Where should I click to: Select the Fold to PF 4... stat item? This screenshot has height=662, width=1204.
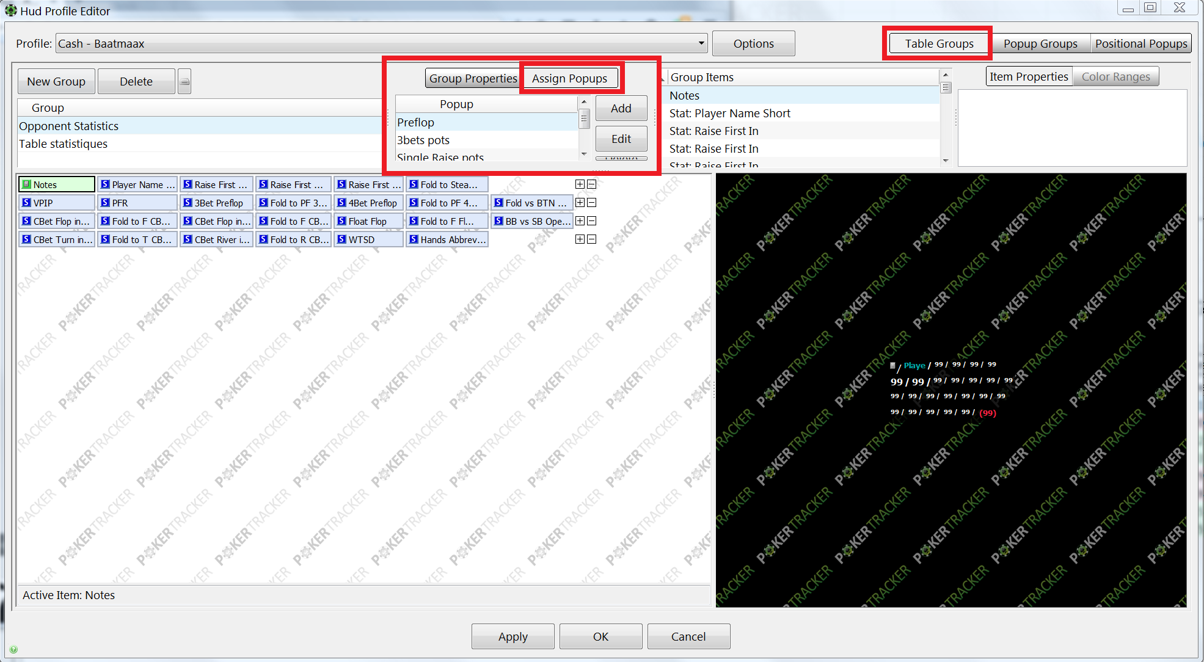point(447,203)
